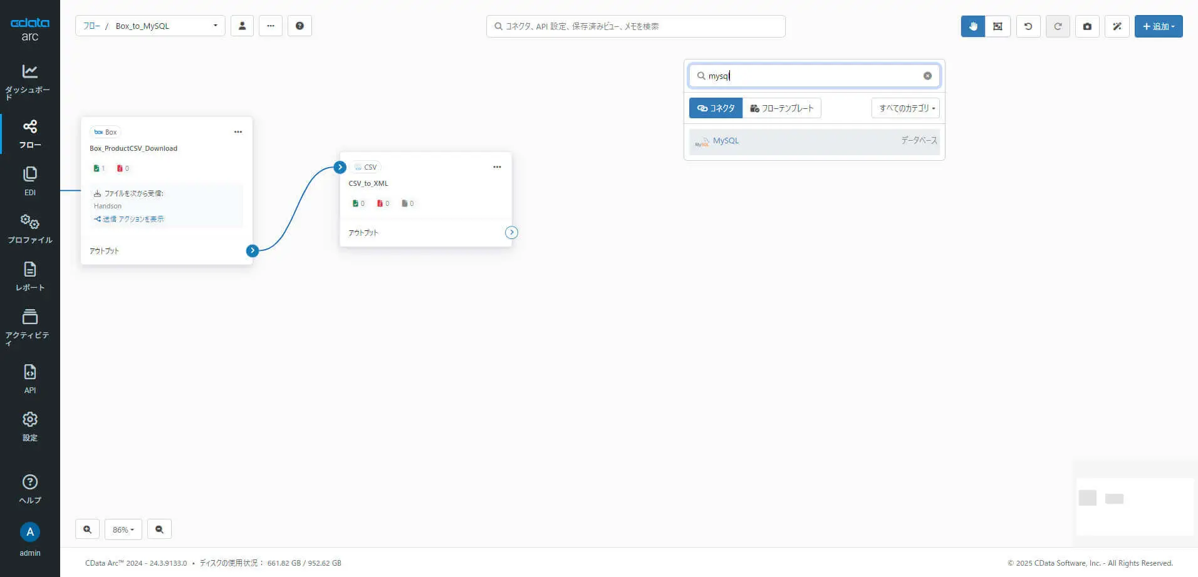Enable the hand pan tool
The width and height of the screenshot is (1198, 577).
click(972, 26)
